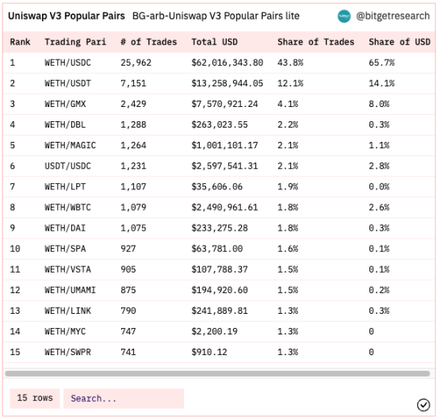Select the WETH/USDT pair cell
Screen dimensions: 440x420
click(68, 83)
